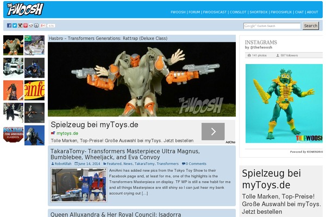Click the camera icon next to 141 photos
Image resolution: width=326 pixels, height=217 pixels.
(x=249, y=55)
